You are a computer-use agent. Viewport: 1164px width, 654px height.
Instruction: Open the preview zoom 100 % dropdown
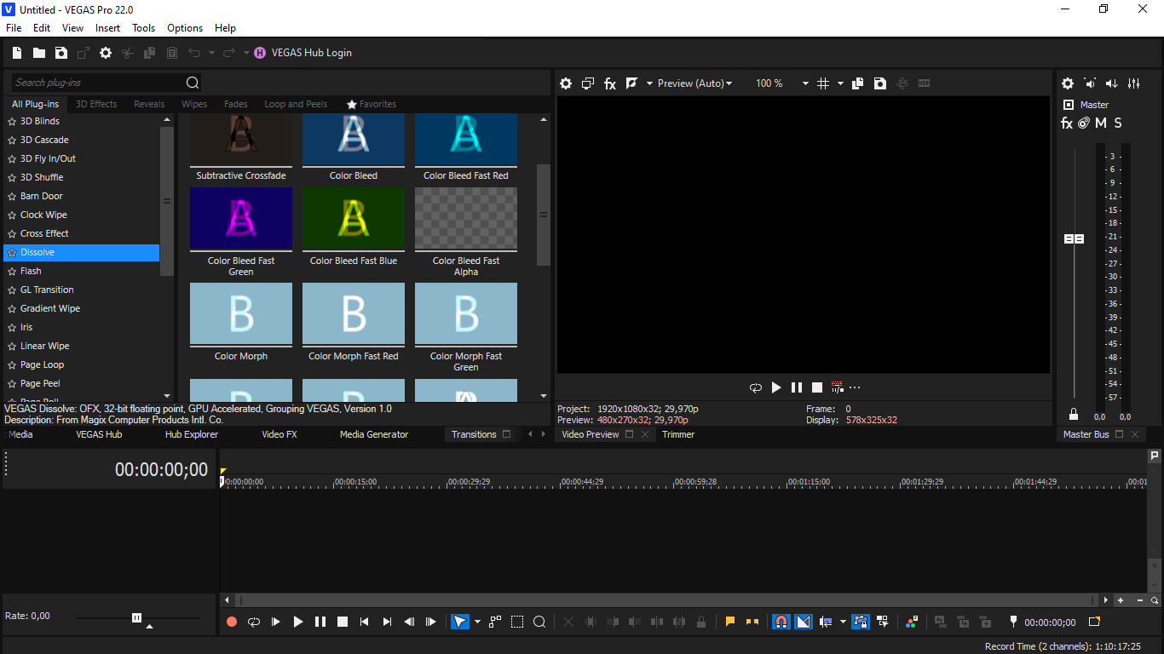(x=805, y=83)
